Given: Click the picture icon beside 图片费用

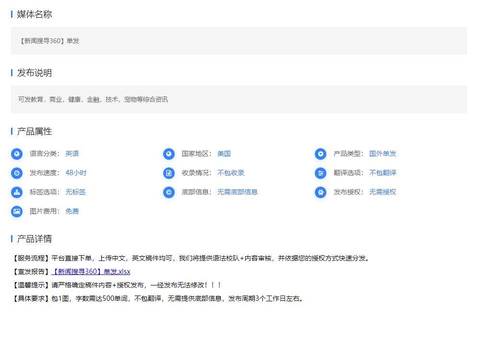Looking at the screenshot, I should click(17, 212).
